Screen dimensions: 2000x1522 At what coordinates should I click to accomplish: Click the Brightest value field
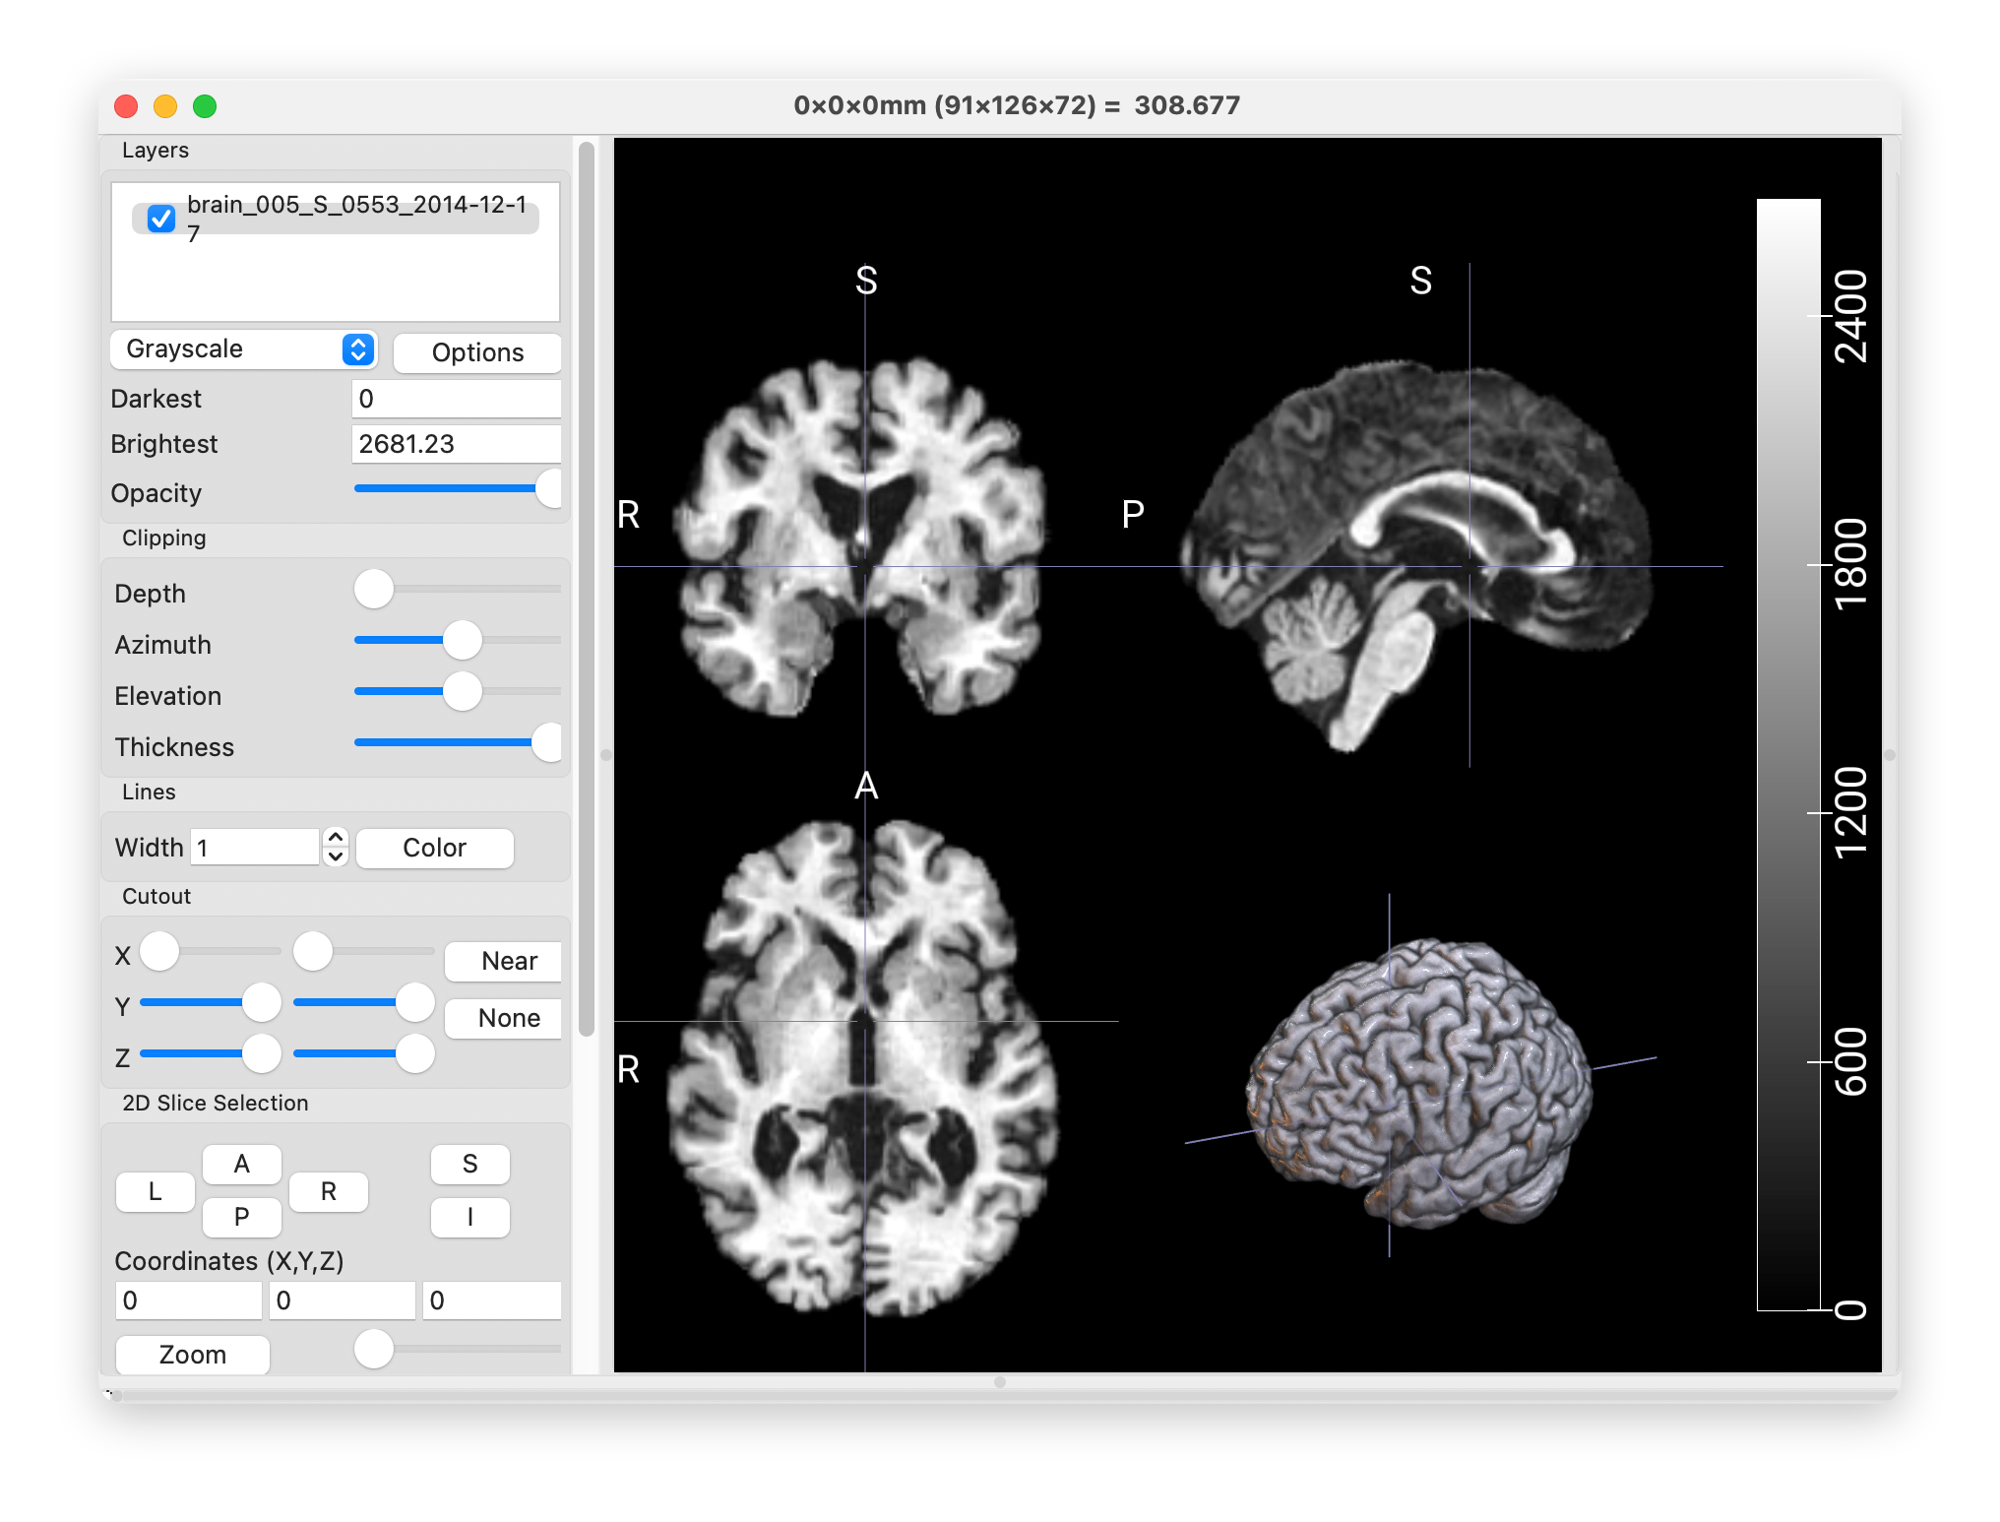456,444
